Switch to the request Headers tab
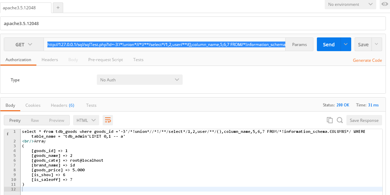This screenshot has height=195, width=390. pyautogui.click(x=50, y=60)
